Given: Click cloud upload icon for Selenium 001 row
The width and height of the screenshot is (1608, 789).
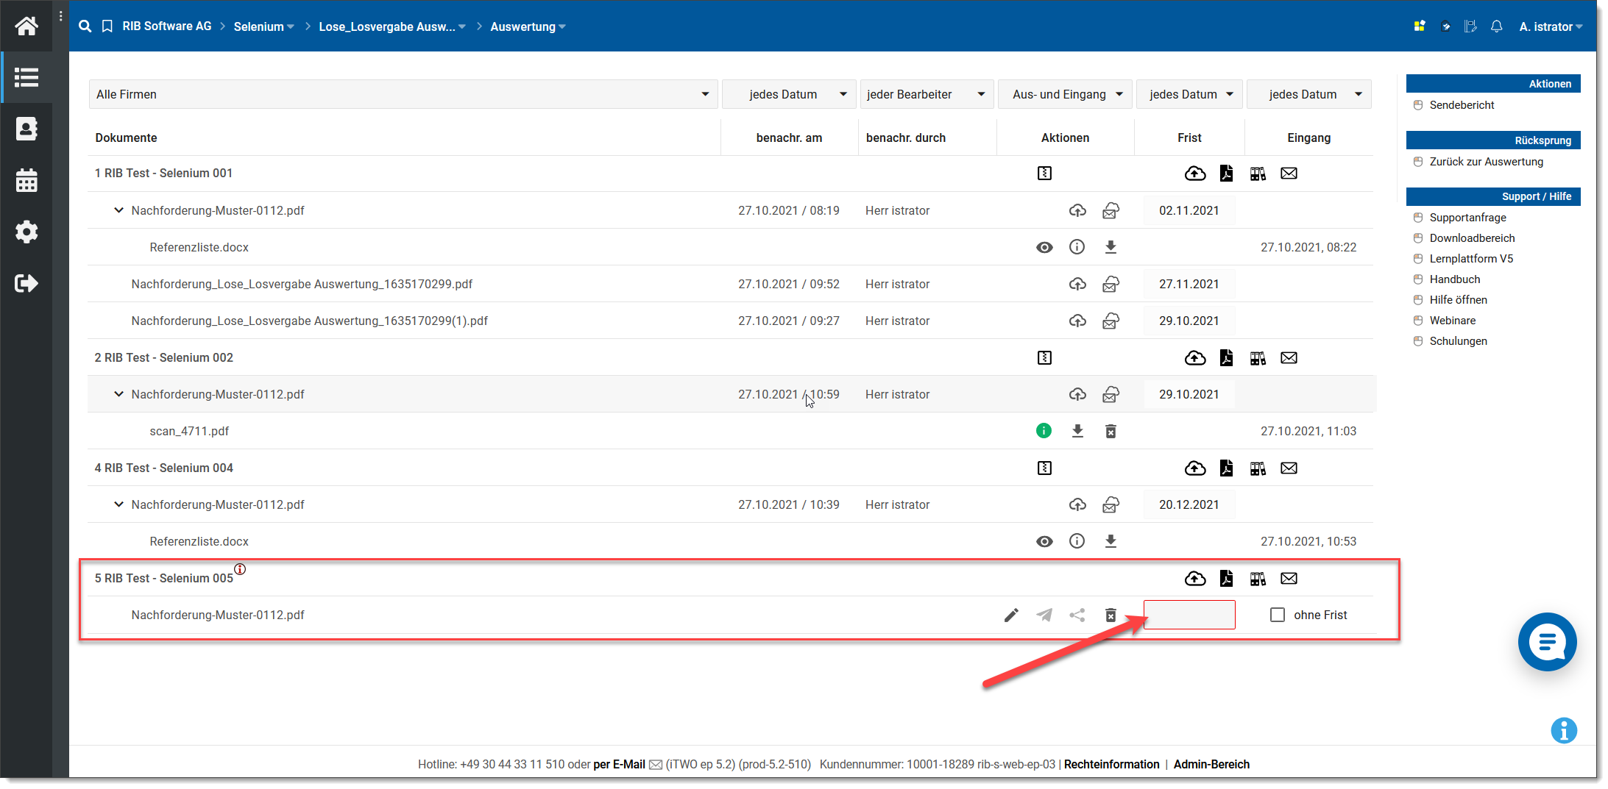Looking at the screenshot, I should [1195, 174].
